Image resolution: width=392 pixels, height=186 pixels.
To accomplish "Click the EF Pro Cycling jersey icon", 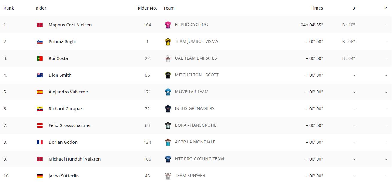I will click(x=168, y=25).
